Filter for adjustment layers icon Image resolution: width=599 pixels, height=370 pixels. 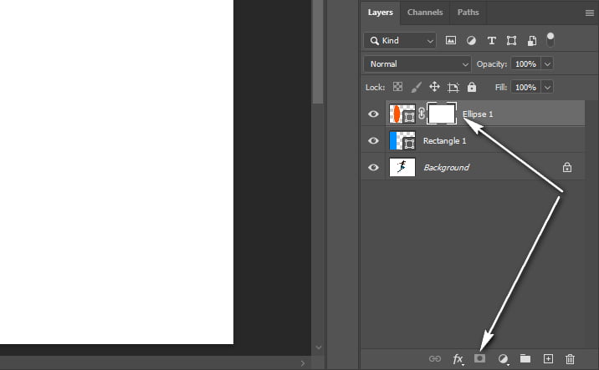(x=471, y=40)
